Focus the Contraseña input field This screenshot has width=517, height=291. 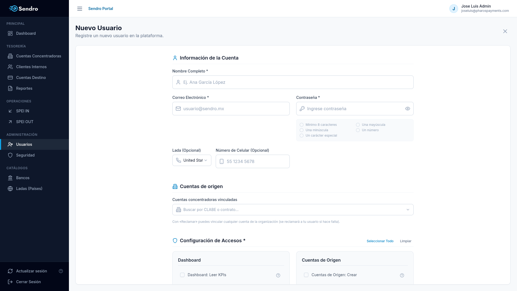[x=355, y=109]
